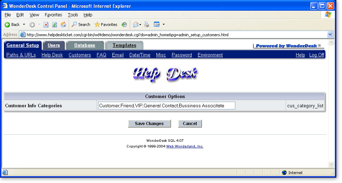Screen dimensions: 342x183
Task: Click the Back navigation arrow icon
Action: 7,25
